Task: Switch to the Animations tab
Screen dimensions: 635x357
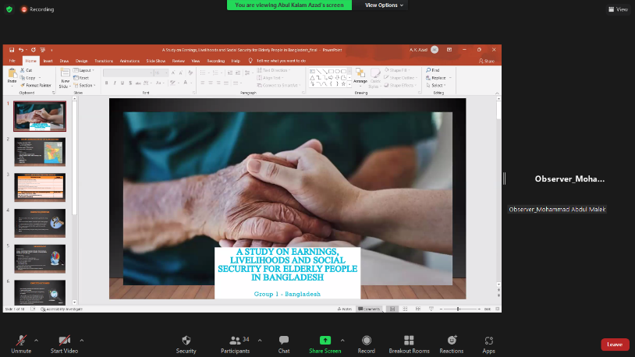Action: pyautogui.click(x=129, y=61)
